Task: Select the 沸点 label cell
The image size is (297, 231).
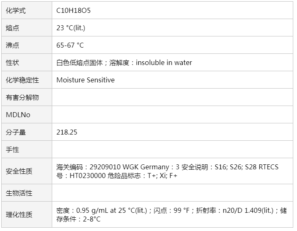Action: tap(12, 46)
